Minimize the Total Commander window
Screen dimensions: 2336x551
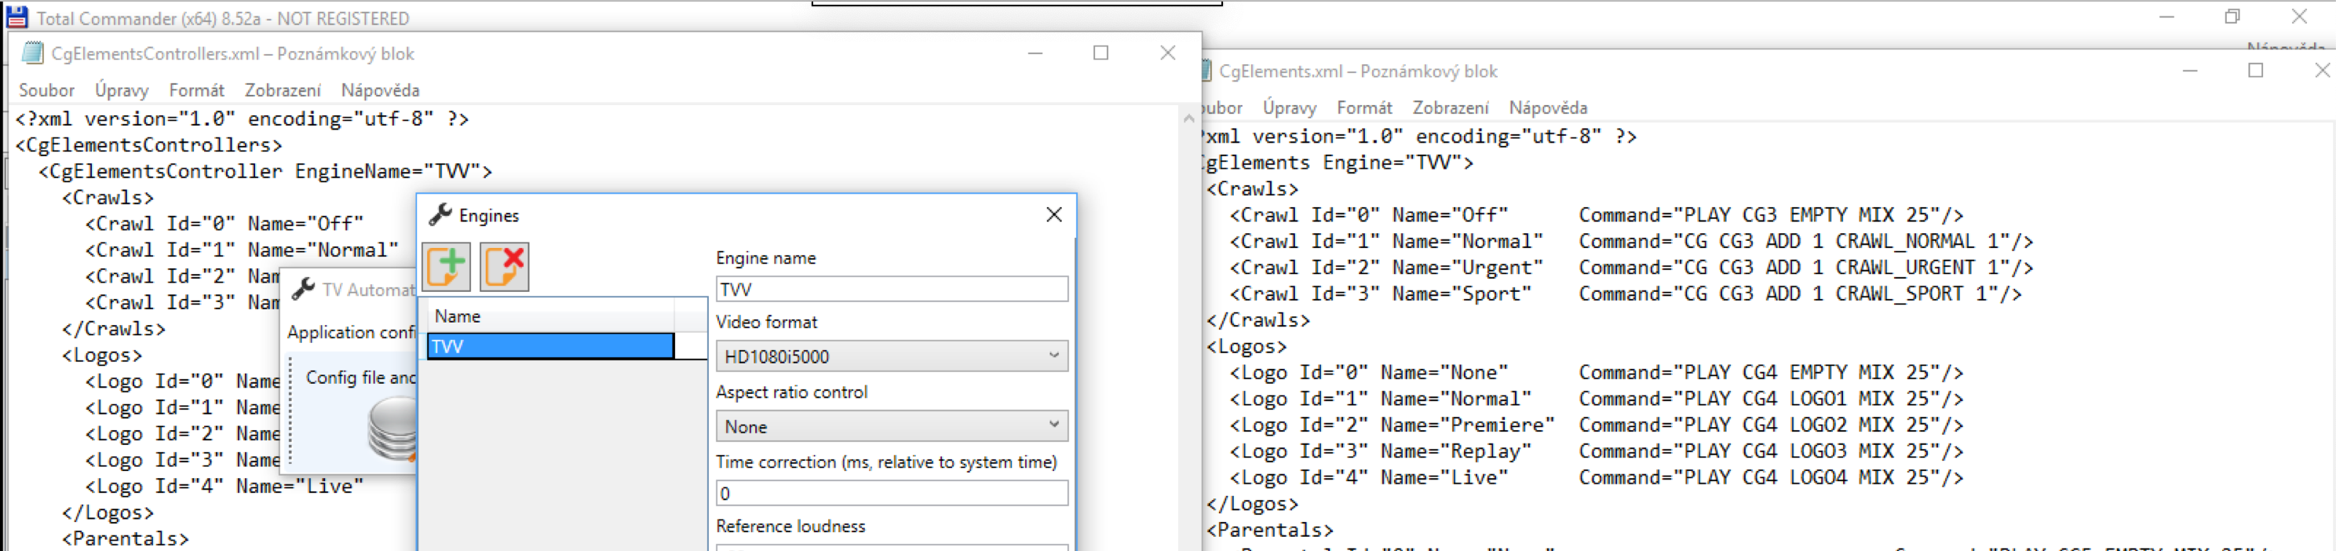pos(2166,16)
